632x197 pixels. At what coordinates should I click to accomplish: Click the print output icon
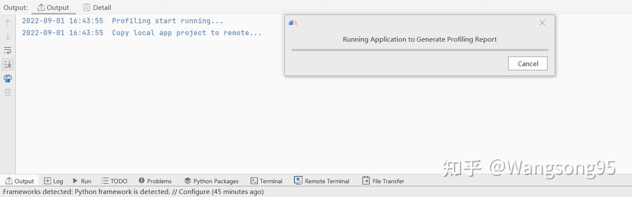(x=7, y=79)
